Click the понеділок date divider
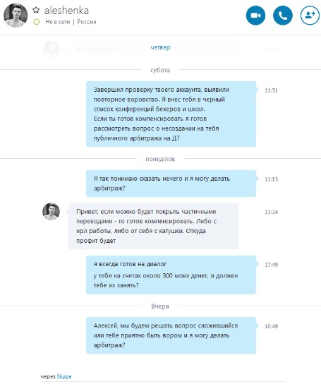Image resolution: width=321 pixels, height=389 pixels. coord(160,159)
